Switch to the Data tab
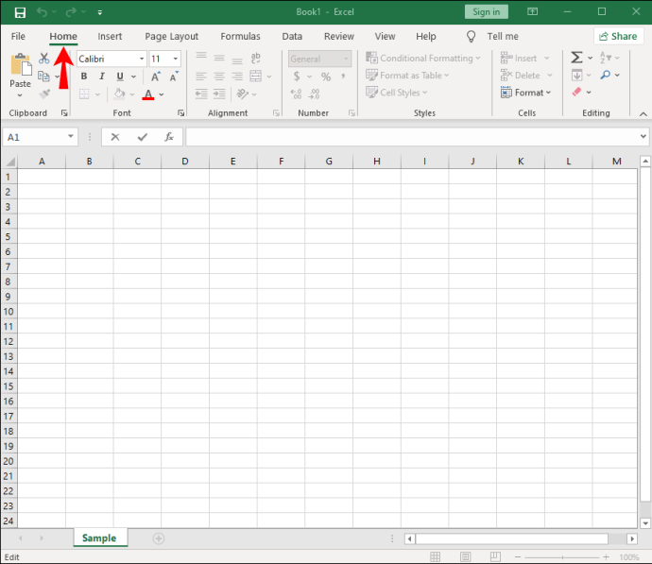Screen dimensions: 652x564 (292, 37)
